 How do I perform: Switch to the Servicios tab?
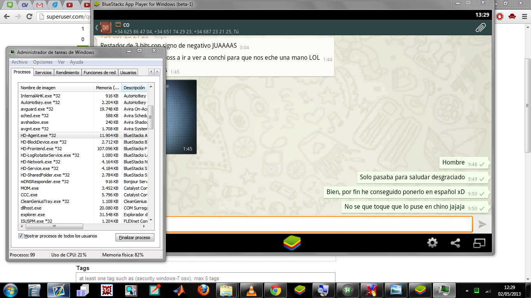43,73
